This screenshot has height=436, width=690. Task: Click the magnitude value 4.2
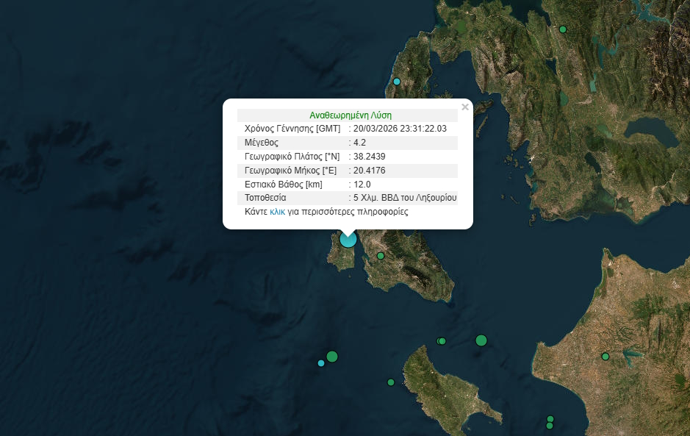click(x=359, y=143)
